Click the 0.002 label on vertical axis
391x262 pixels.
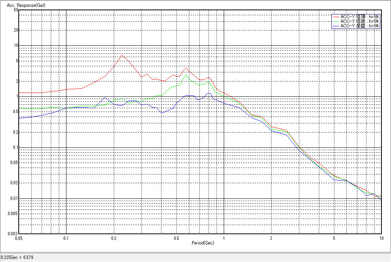pos(14,233)
